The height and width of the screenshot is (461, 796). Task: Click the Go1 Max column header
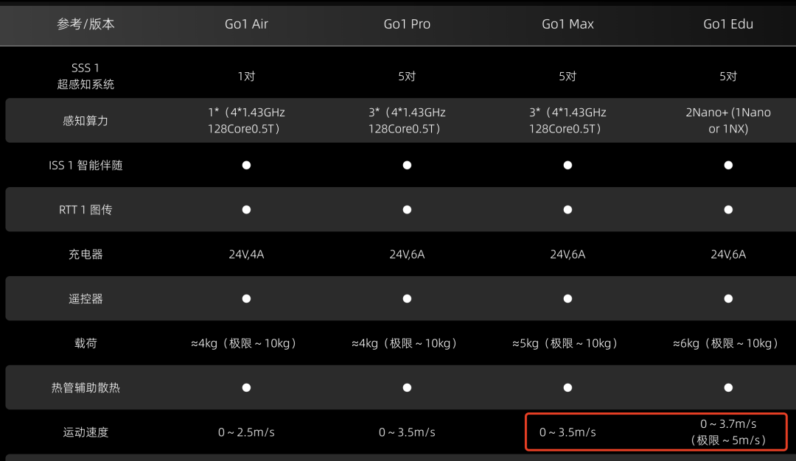568,24
